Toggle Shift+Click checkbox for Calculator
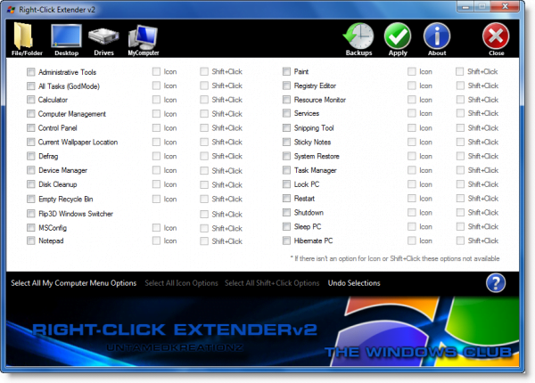 pyautogui.click(x=204, y=100)
